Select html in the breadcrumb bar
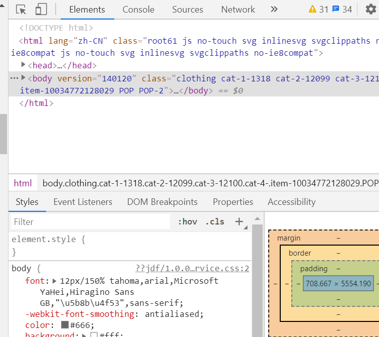 coord(23,183)
